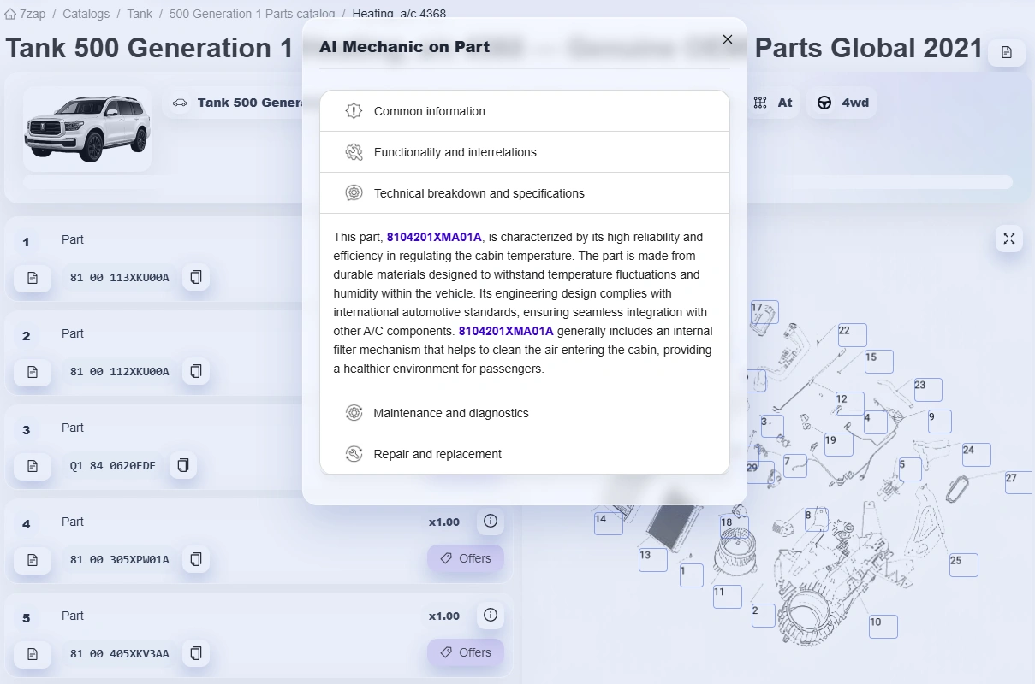
Task: Copy part number 81 00 405XKV3AA
Action: point(196,653)
